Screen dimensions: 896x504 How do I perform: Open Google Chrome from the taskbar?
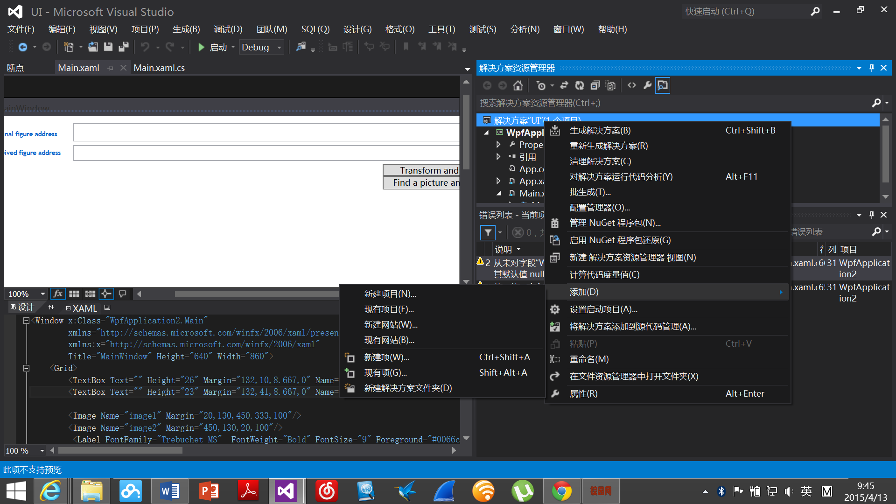point(561,491)
